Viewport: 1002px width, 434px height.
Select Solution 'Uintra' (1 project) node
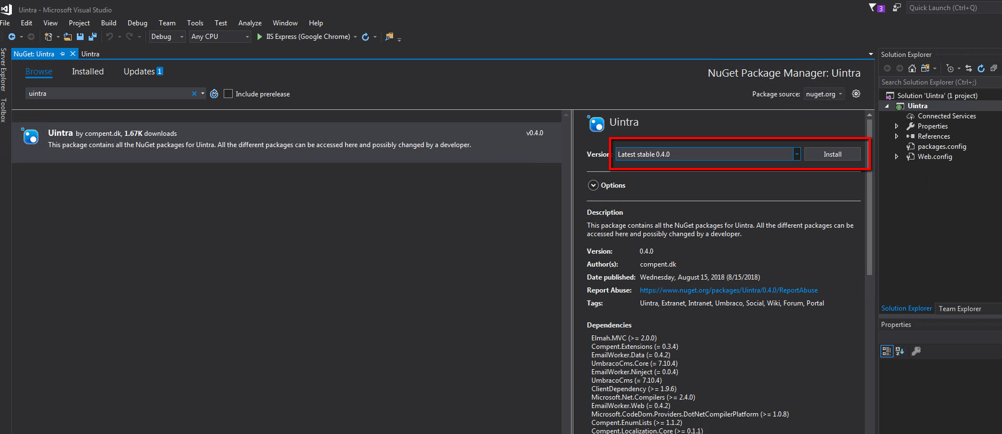pos(936,96)
